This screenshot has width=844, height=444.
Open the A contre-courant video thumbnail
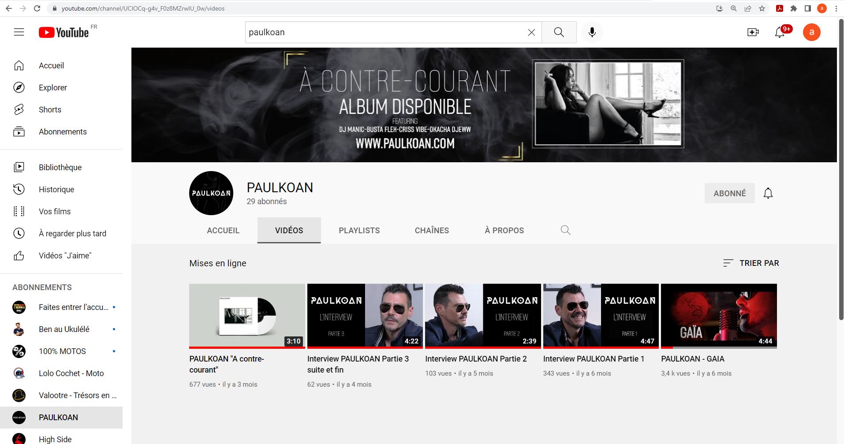[x=247, y=316]
